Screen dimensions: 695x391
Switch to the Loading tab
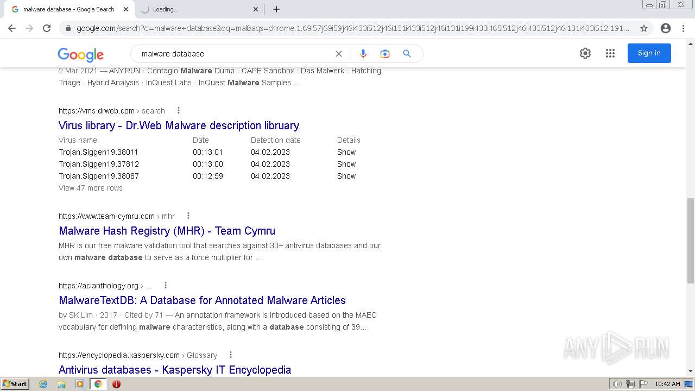click(199, 9)
